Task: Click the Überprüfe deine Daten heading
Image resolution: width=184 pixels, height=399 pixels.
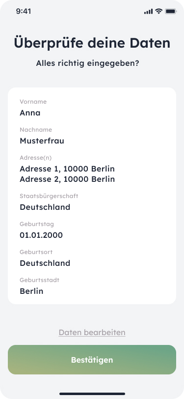Action: [92, 43]
